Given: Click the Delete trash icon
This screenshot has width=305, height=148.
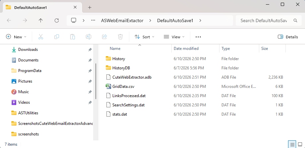Looking at the screenshot, I should click(120, 37).
